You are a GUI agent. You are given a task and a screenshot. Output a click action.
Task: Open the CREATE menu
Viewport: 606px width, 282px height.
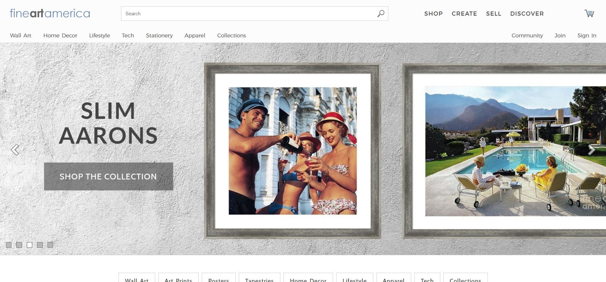click(464, 14)
